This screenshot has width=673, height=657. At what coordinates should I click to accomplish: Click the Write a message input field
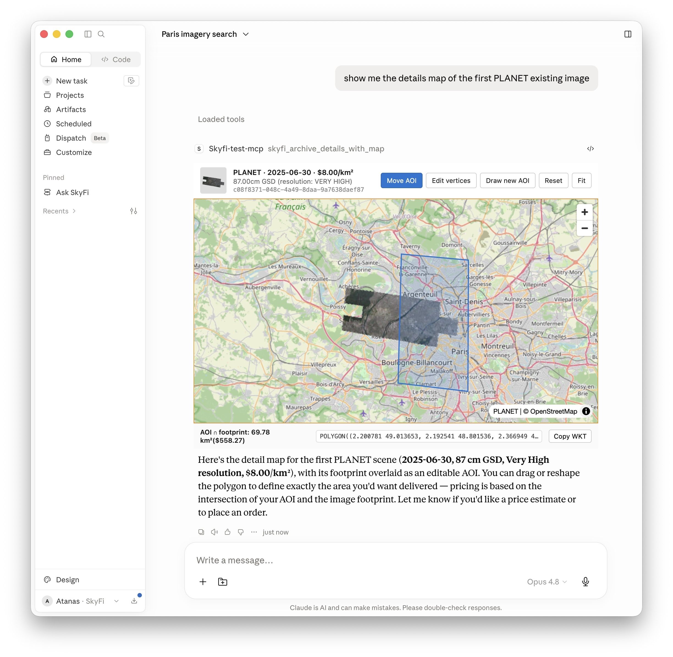pos(395,560)
